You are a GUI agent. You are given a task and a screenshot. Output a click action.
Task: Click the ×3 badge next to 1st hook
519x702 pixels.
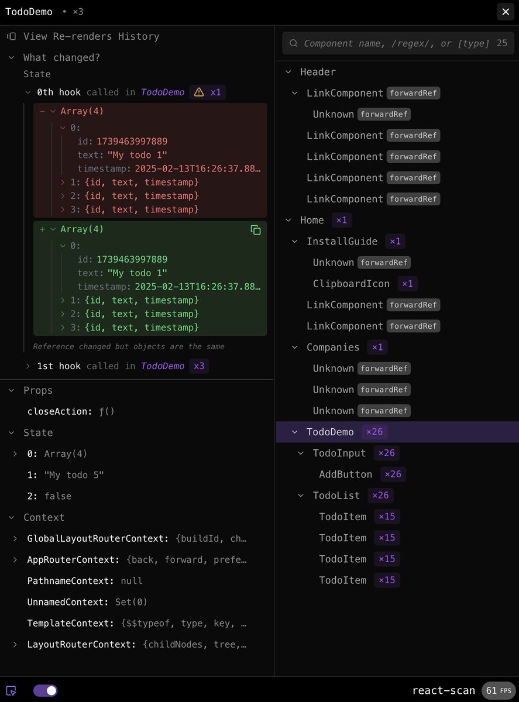point(199,366)
